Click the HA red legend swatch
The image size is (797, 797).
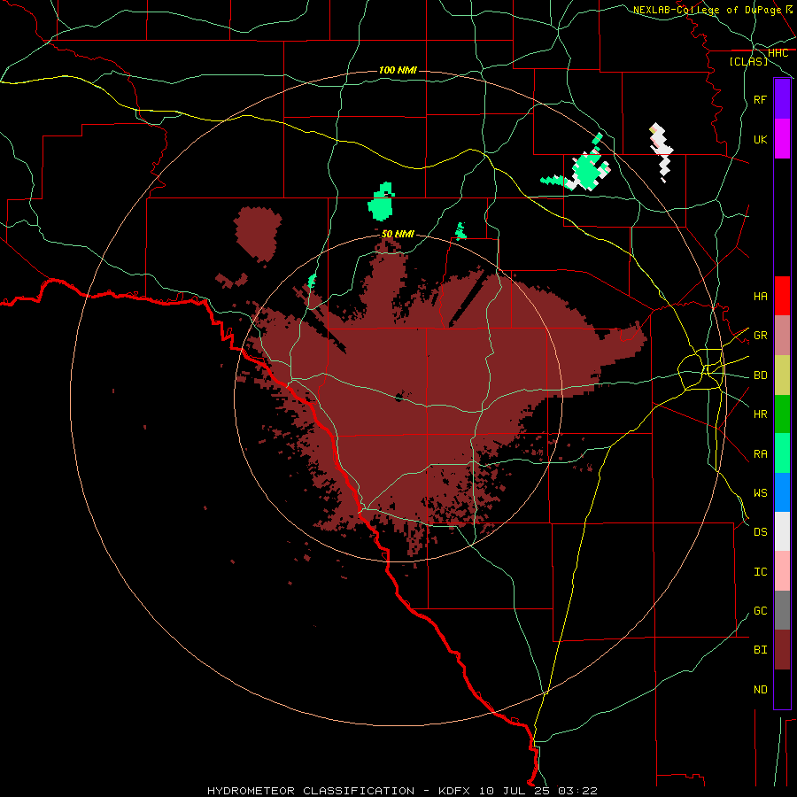point(782,296)
